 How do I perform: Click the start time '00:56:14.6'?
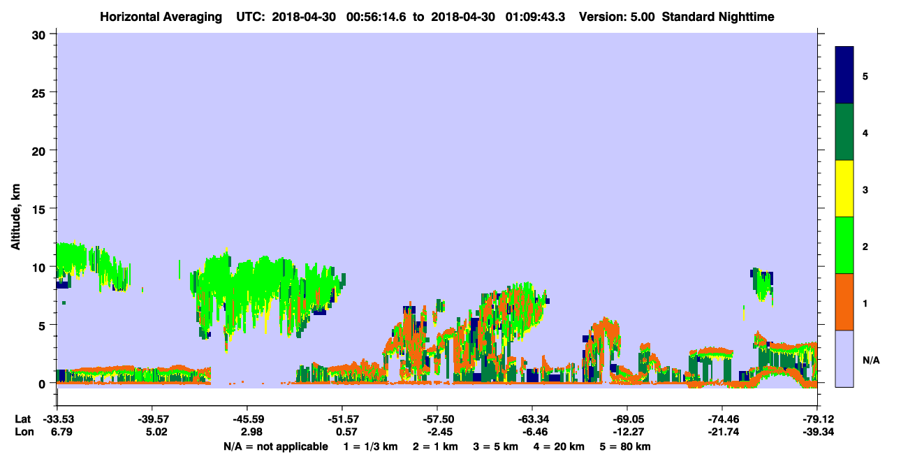[376, 16]
